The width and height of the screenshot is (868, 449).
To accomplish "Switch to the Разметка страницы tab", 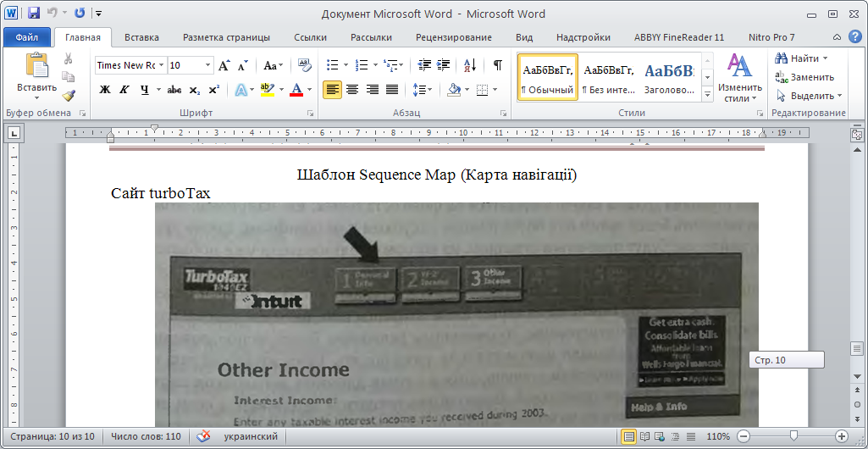I will 226,37.
